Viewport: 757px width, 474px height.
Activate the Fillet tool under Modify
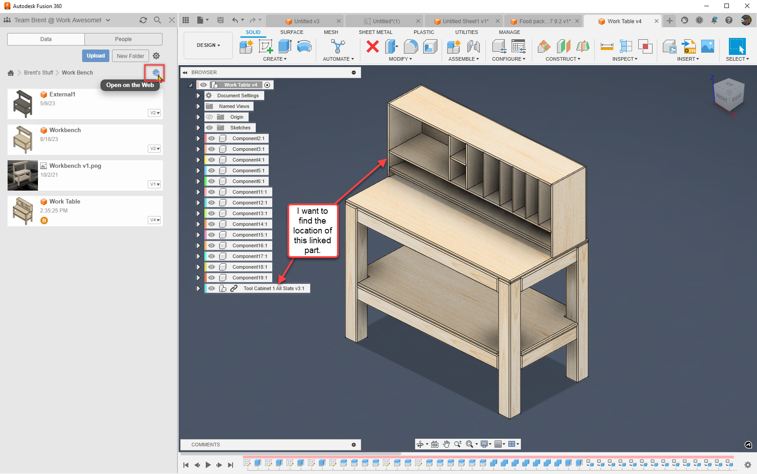(x=411, y=46)
